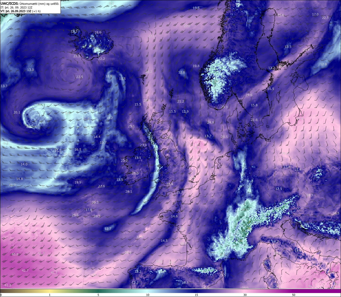Click the 12.3 value at the bottom edge
The width and height of the screenshot is (341, 297).
pyautogui.click(x=135, y=282)
